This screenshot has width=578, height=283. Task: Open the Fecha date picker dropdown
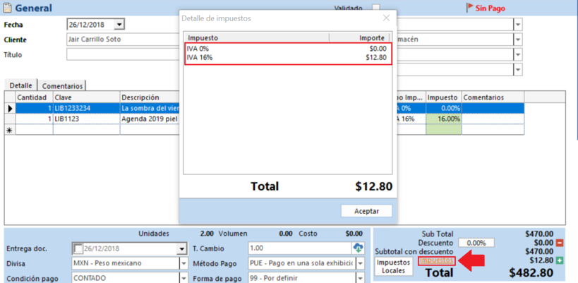pos(119,25)
